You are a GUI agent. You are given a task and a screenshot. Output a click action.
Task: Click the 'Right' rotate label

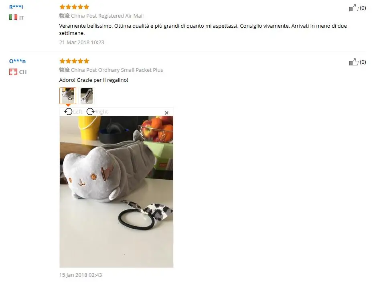102,112
